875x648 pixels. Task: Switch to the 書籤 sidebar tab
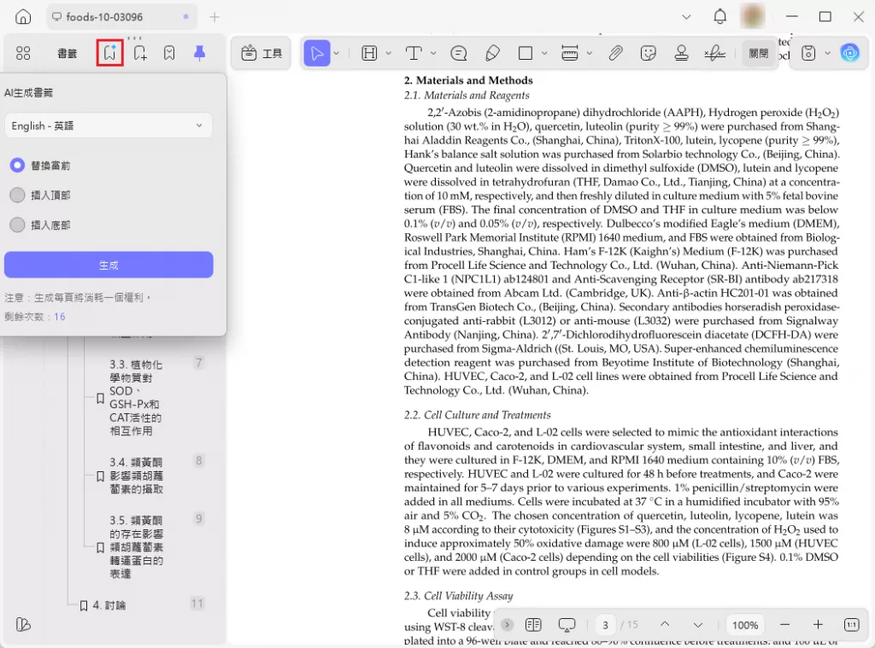tap(66, 52)
